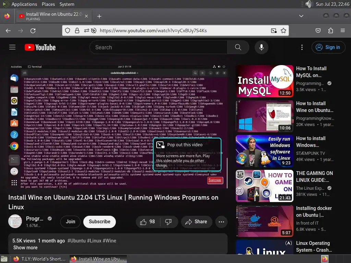Dislike the video with thumbs down
351x263 pixels.
click(168, 222)
